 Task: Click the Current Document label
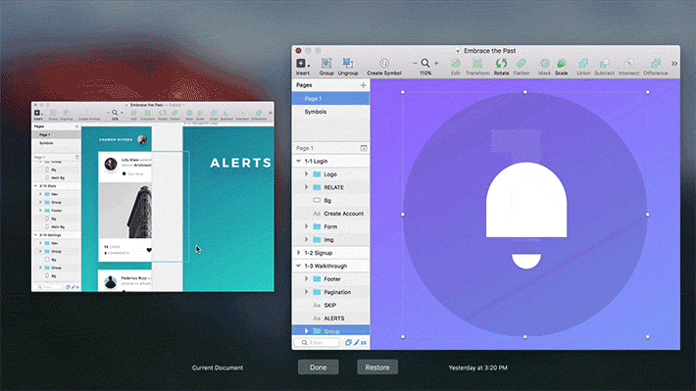point(218,367)
